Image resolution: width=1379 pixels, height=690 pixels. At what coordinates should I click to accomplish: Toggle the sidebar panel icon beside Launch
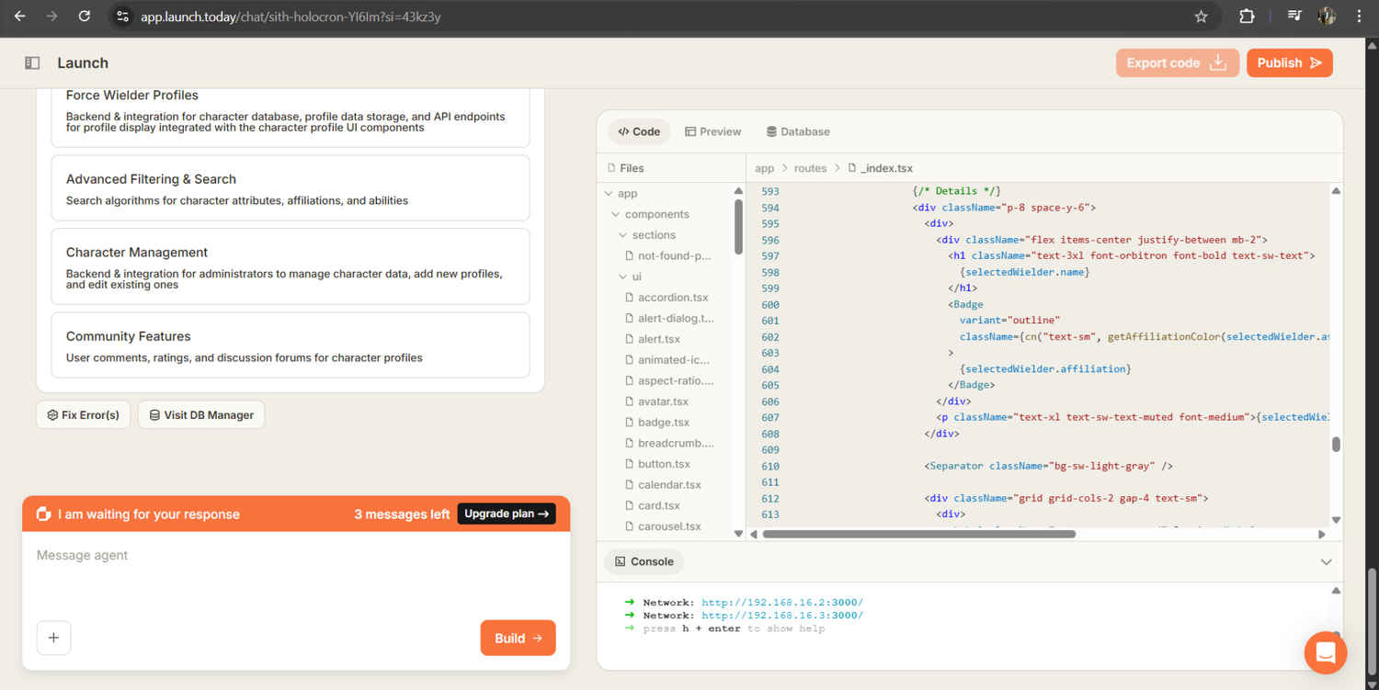[32, 63]
